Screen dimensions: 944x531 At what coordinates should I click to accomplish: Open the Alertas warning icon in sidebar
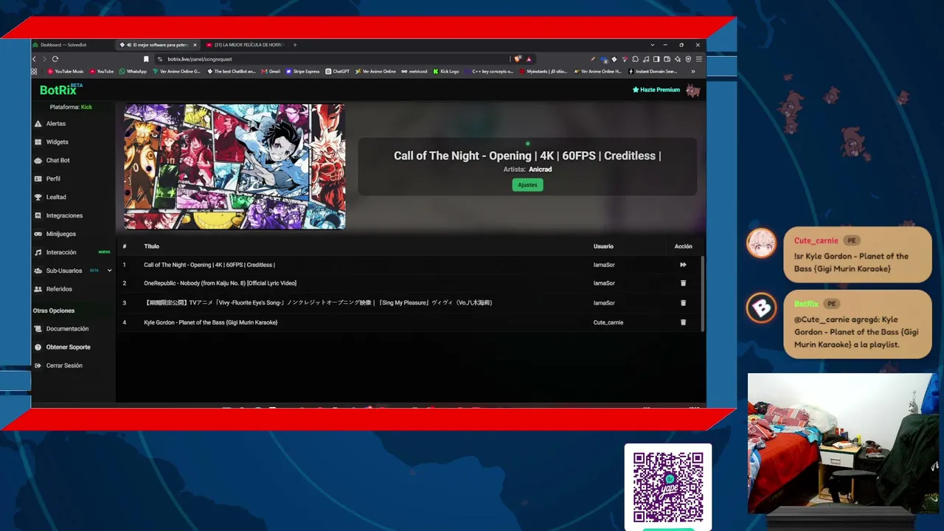pyautogui.click(x=38, y=124)
